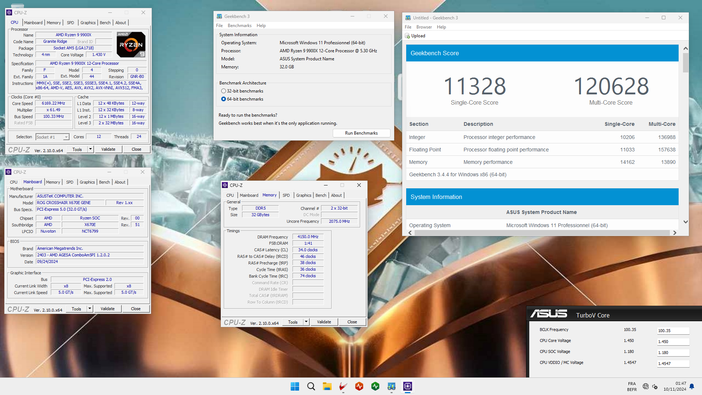The height and width of the screenshot is (395, 702).
Task: Click the Core Speed value 6169.22 MHz
Action: (53, 103)
